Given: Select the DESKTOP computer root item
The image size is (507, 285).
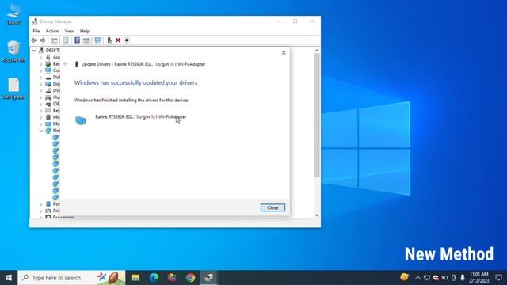Looking at the screenshot, I should pos(52,51).
